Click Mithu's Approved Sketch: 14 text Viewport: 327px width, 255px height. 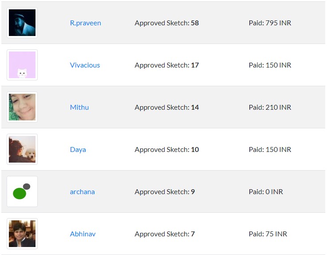click(167, 107)
